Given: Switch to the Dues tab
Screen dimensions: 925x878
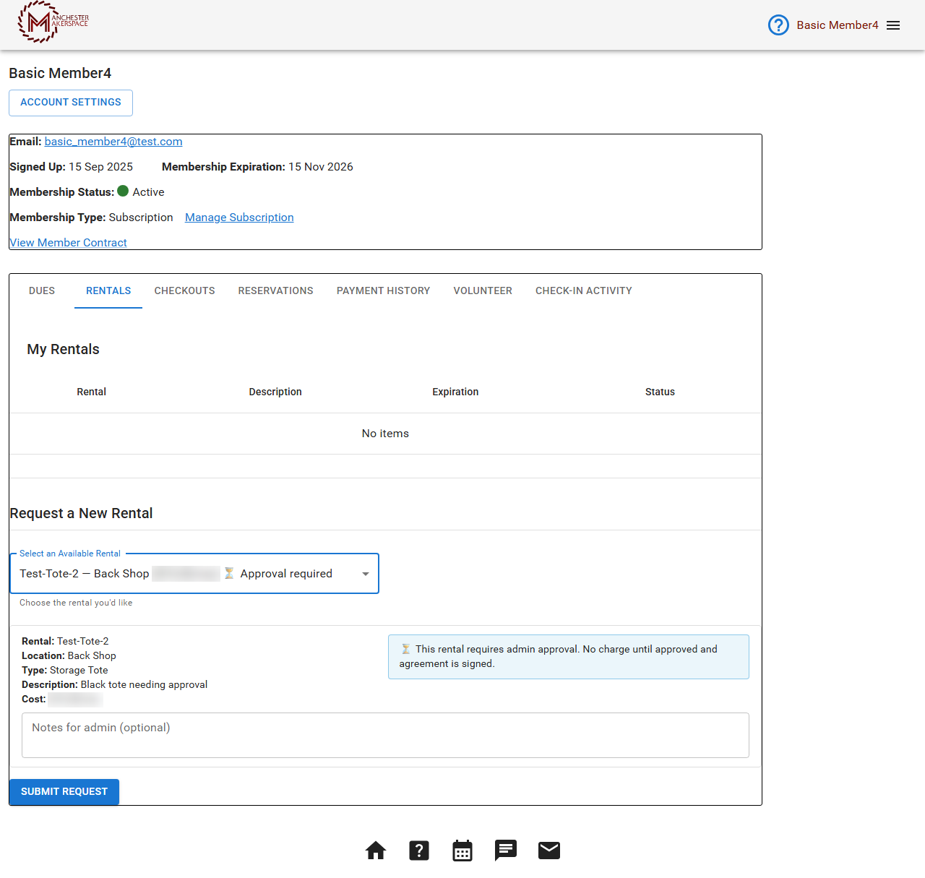Looking at the screenshot, I should coord(42,290).
